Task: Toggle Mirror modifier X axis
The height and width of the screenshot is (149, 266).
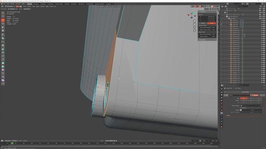Action: [244, 98]
